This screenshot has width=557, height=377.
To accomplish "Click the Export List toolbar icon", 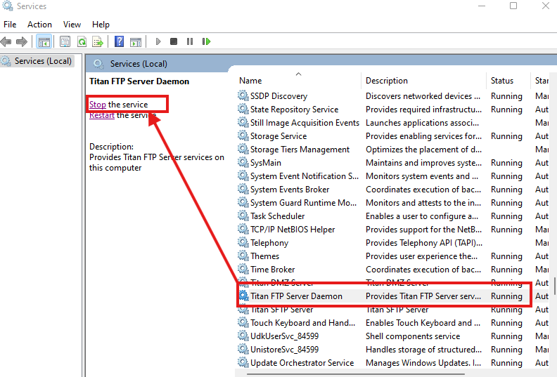I will click(x=98, y=41).
